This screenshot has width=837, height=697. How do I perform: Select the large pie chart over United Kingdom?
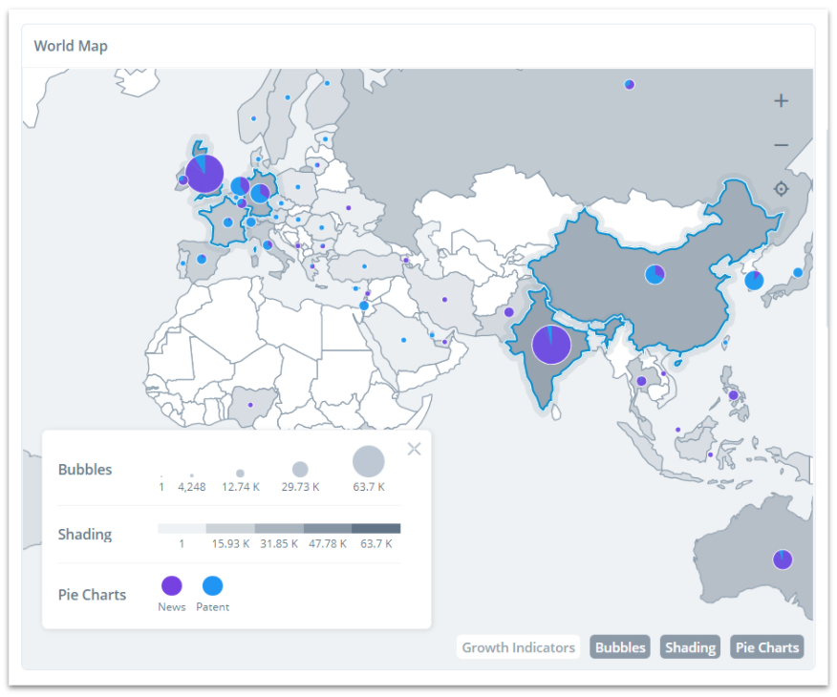click(204, 175)
